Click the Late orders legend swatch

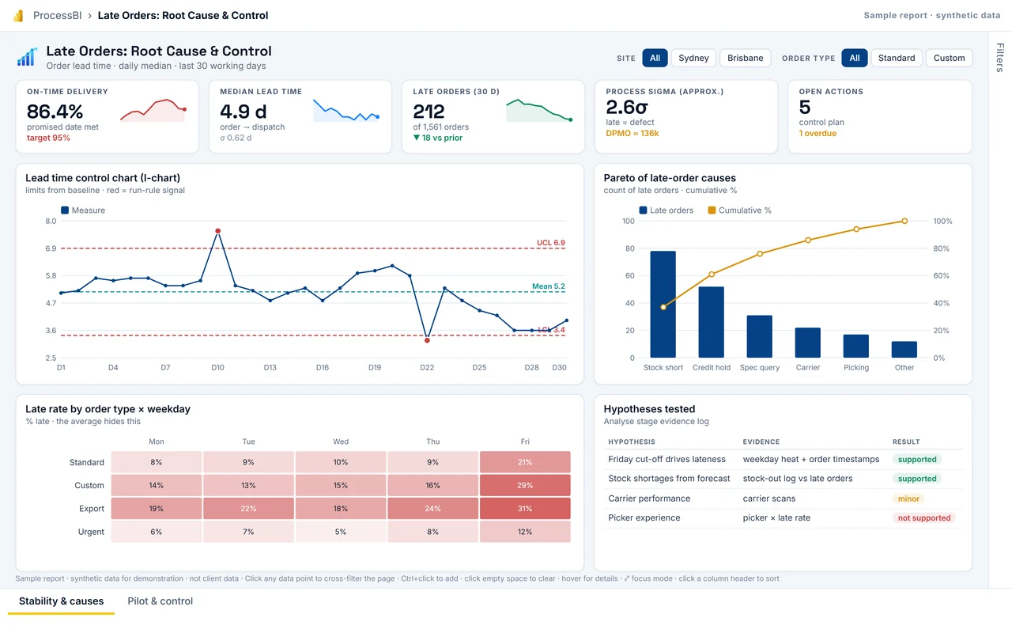pos(643,210)
